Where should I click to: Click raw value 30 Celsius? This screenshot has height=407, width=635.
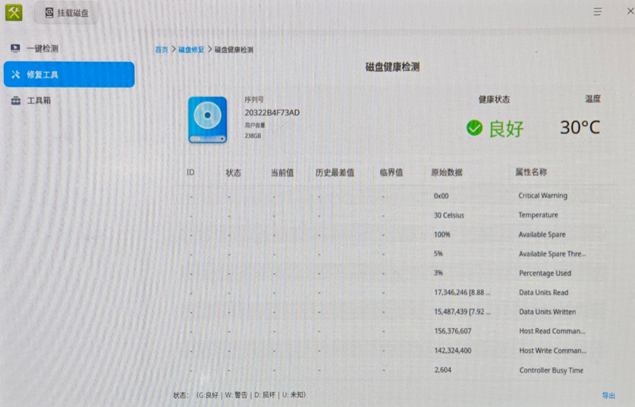coord(448,215)
